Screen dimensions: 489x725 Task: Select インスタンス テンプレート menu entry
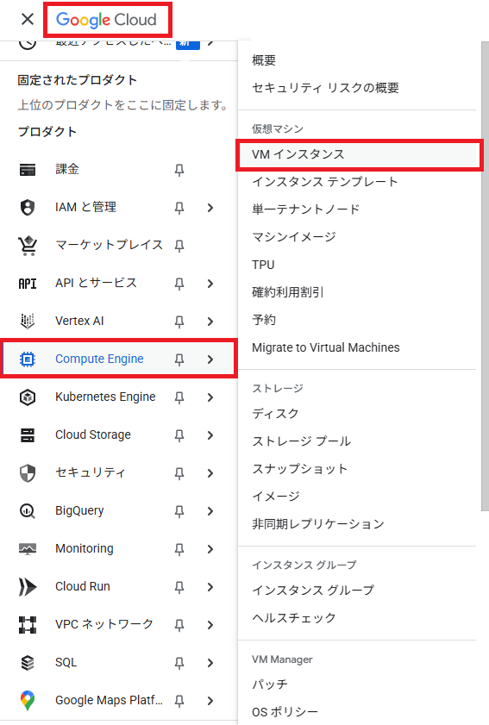[x=325, y=182]
